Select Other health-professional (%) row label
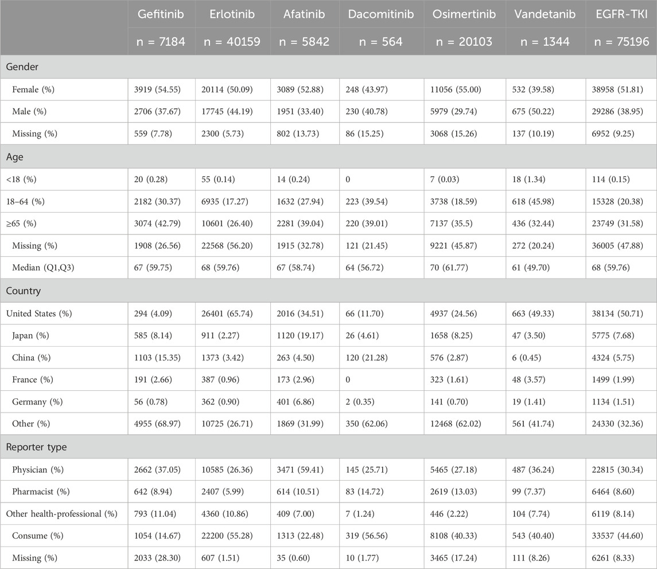The width and height of the screenshot is (657, 569). [x=61, y=514]
